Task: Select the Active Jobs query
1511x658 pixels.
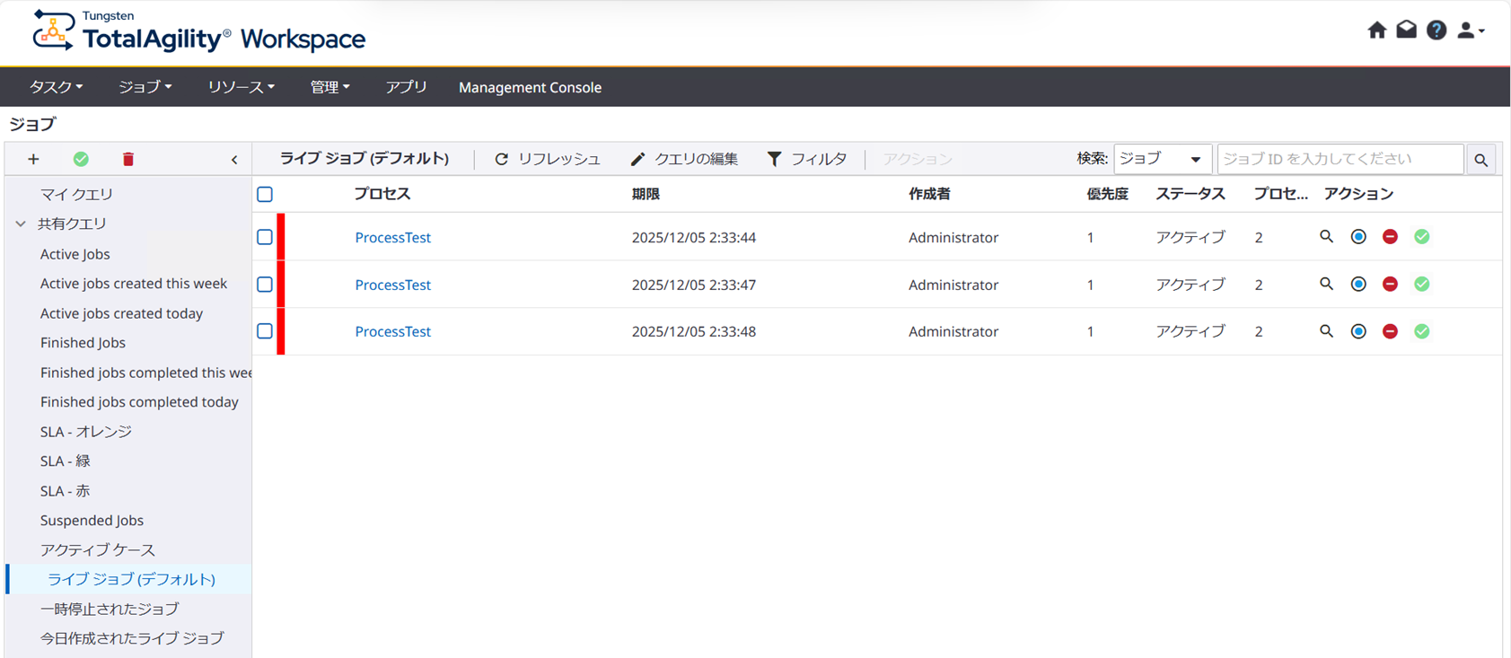Action: pyautogui.click(x=75, y=254)
